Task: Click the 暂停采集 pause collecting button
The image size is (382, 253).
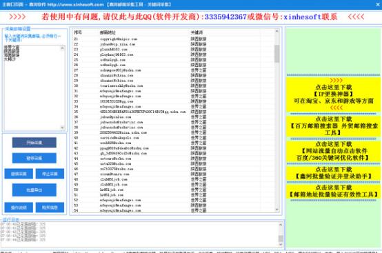Action: pyautogui.click(x=34, y=159)
